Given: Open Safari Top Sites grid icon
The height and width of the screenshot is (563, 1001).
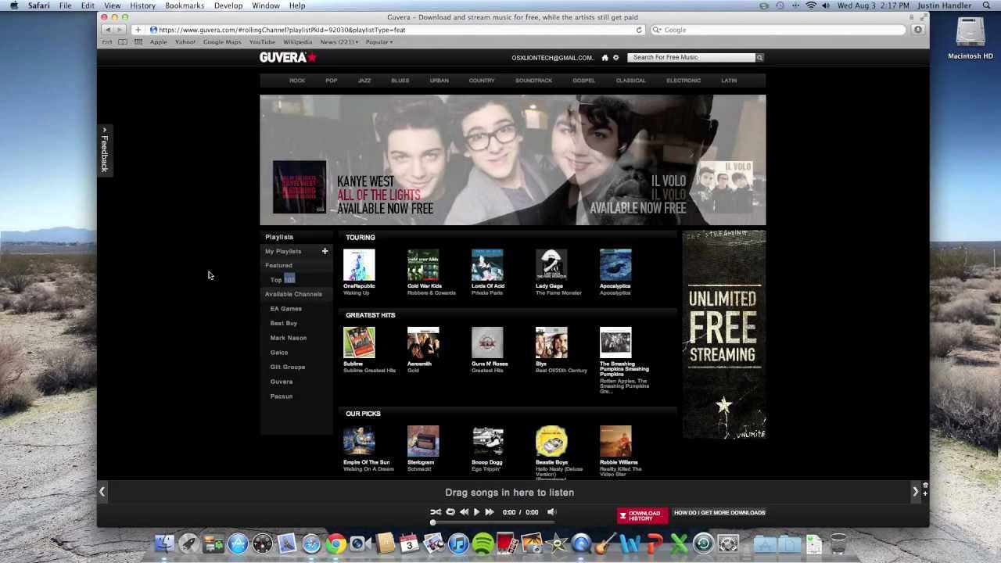Looking at the screenshot, I should pos(138,42).
